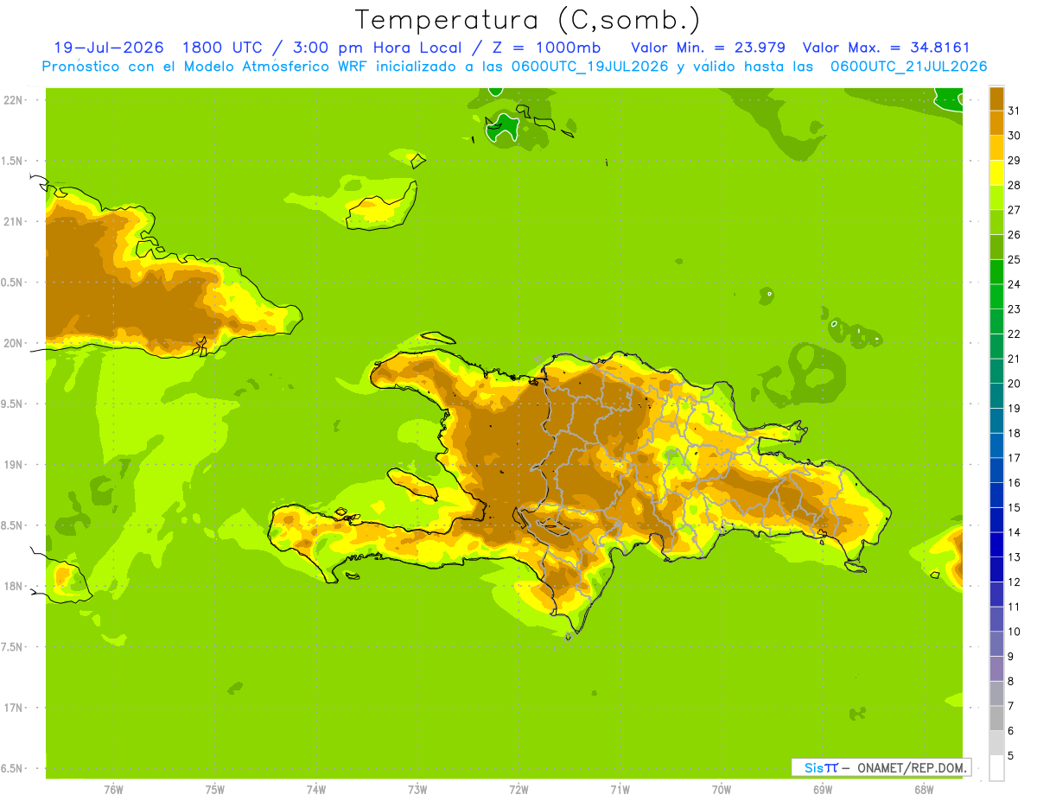This screenshot has height=801, width=1037.
Task: Click the "21N" latitude axis label
Action: pyautogui.click(x=12, y=221)
